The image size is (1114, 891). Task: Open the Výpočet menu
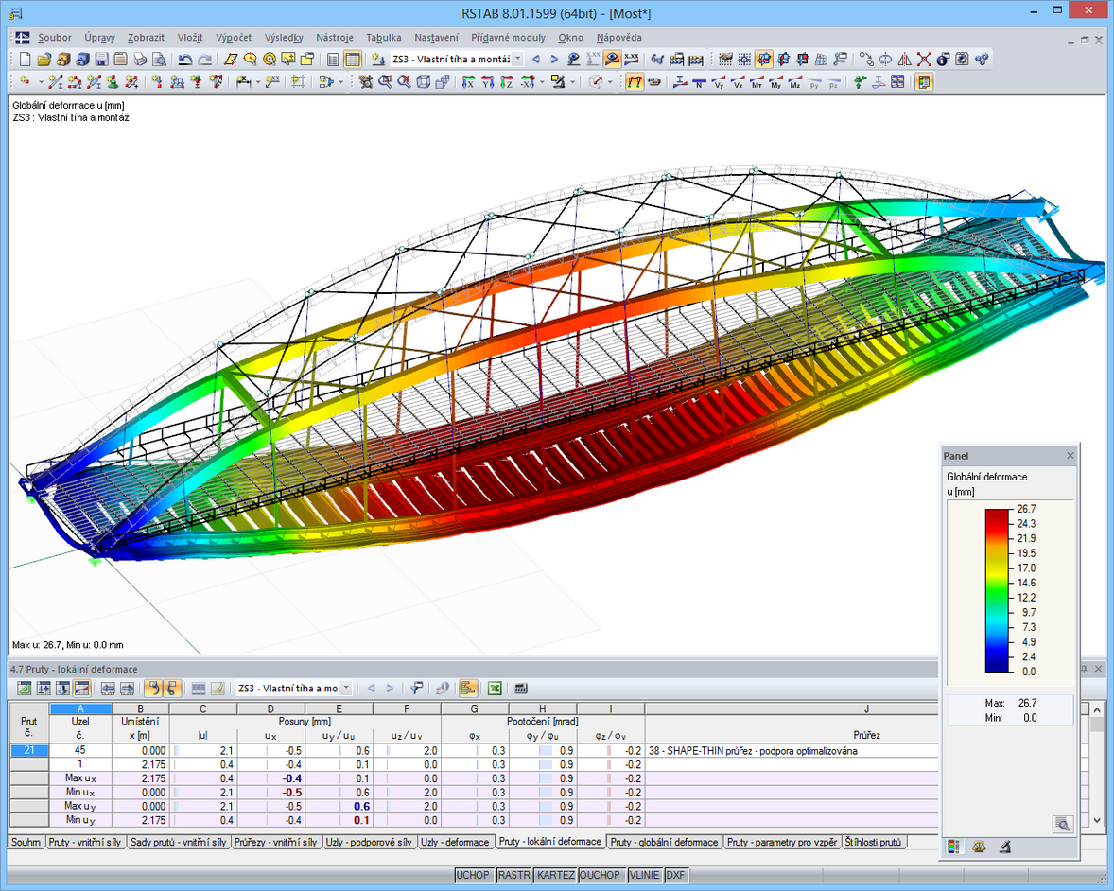coord(234,38)
